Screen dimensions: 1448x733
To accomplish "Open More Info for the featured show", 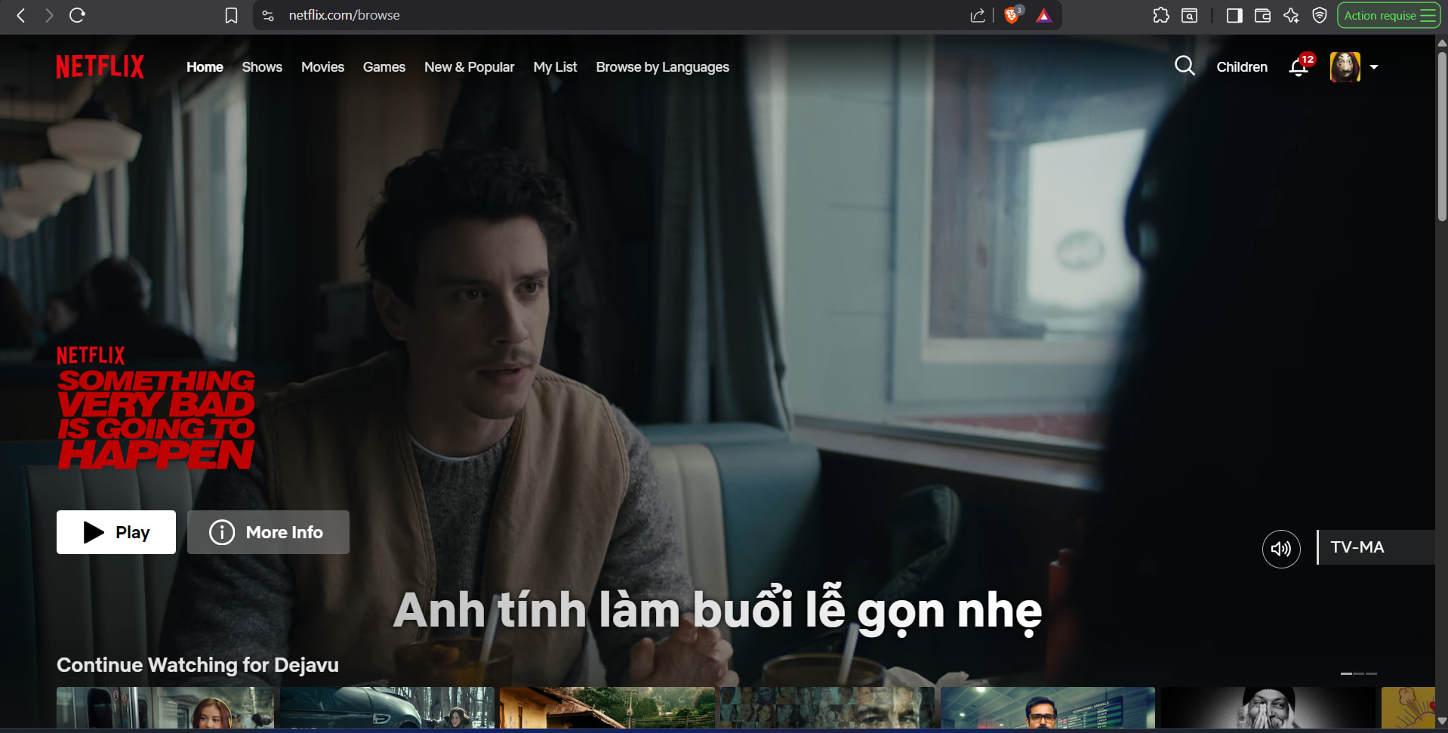I will click(x=268, y=532).
